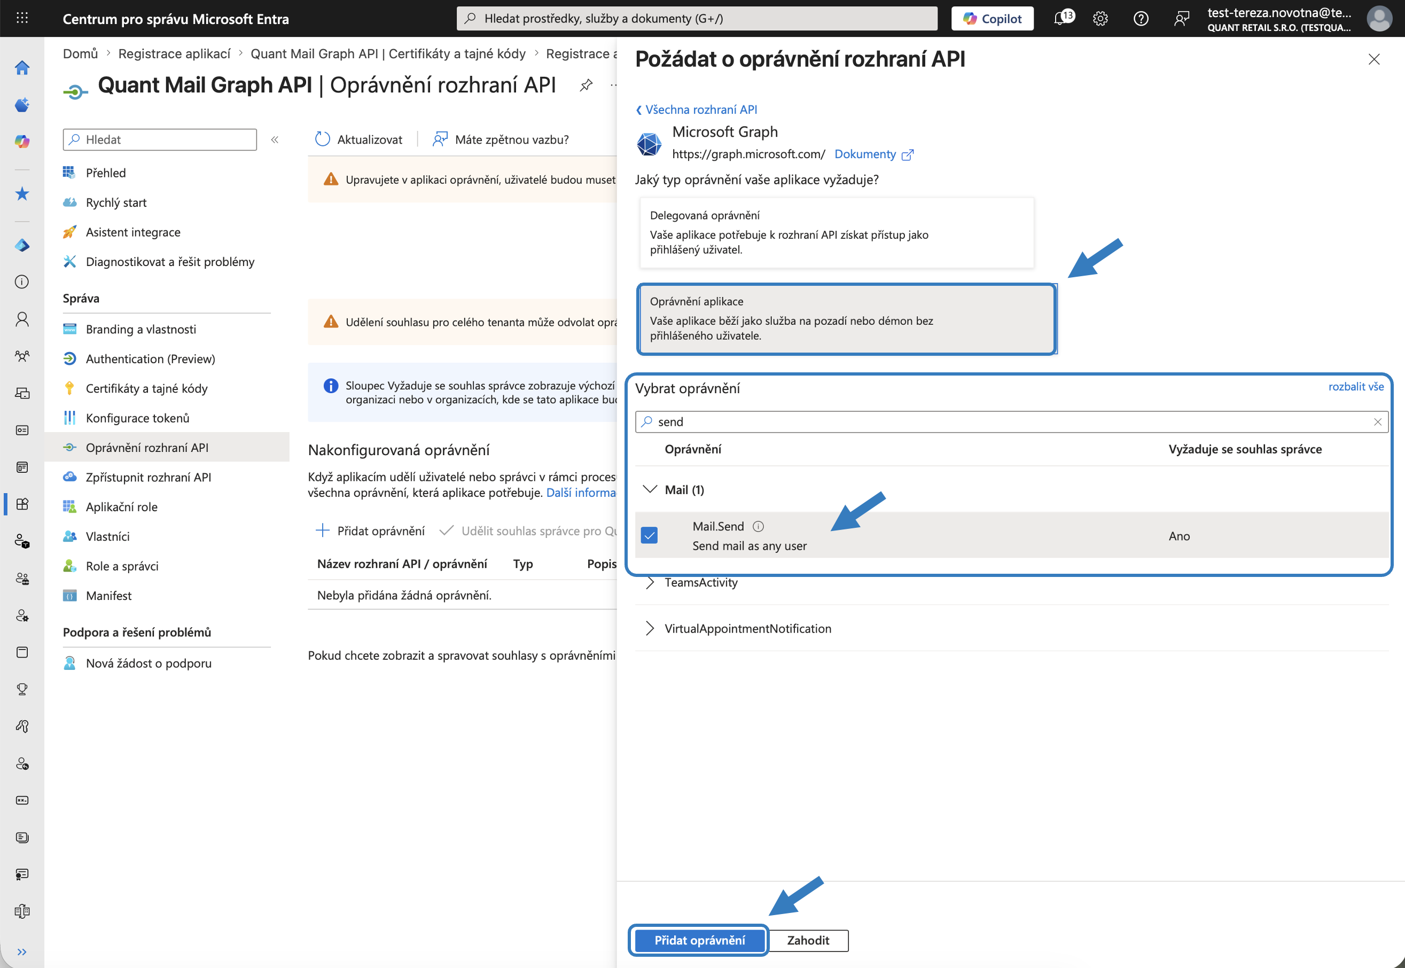The width and height of the screenshot is (1405, 968).
Task: Click the resource menu 'Hledat' search box
Action: 160,139
